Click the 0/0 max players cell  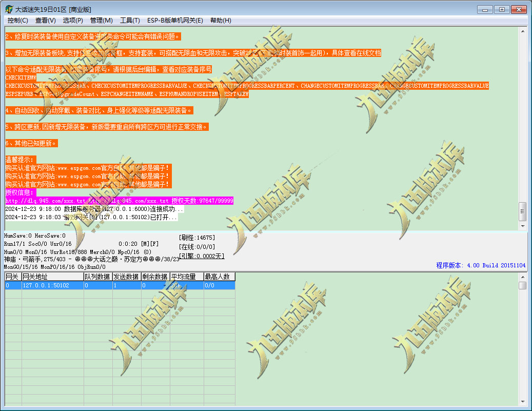tap(219, 285)
